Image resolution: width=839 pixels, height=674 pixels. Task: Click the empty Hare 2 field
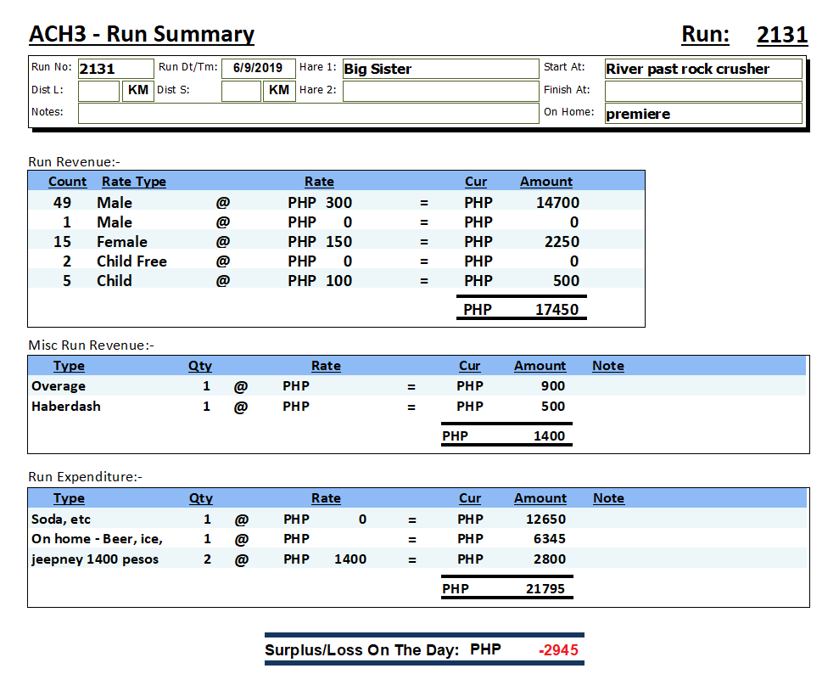coord(440,91)
